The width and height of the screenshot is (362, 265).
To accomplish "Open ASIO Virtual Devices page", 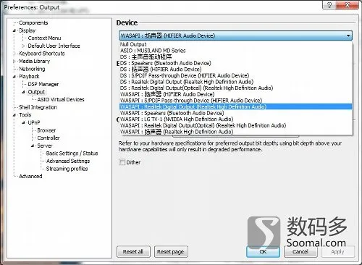I will tap(61, 100).
